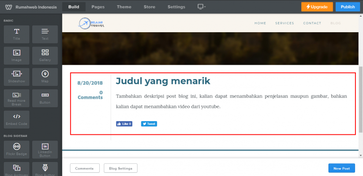Open Blog Settings

tap(121, 168)
